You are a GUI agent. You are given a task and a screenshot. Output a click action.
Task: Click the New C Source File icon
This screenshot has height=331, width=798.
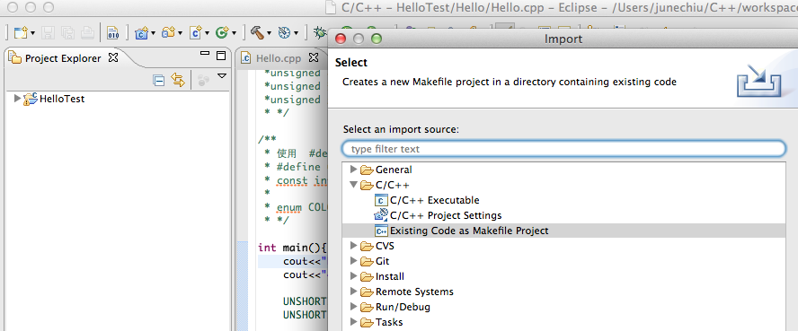[x=195, y=33]
